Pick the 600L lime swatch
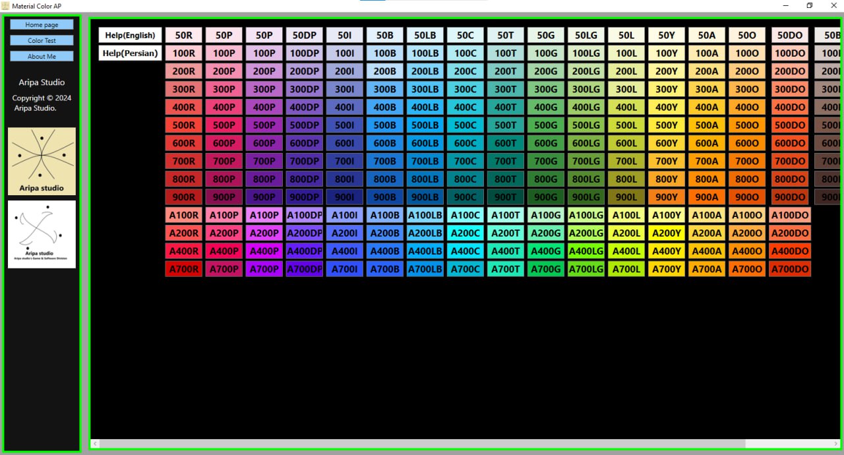This screenshot has height=455, width=844. [x=626, y=142]
